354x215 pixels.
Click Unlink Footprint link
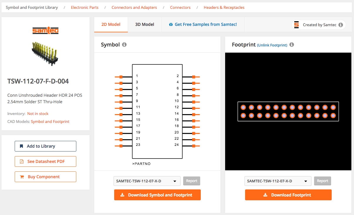point(272,45)
